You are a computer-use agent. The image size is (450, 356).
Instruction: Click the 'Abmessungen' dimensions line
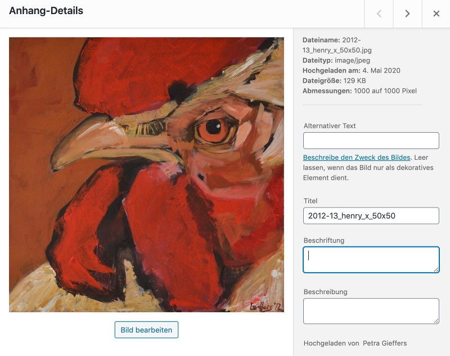click(x=359, y=91)
